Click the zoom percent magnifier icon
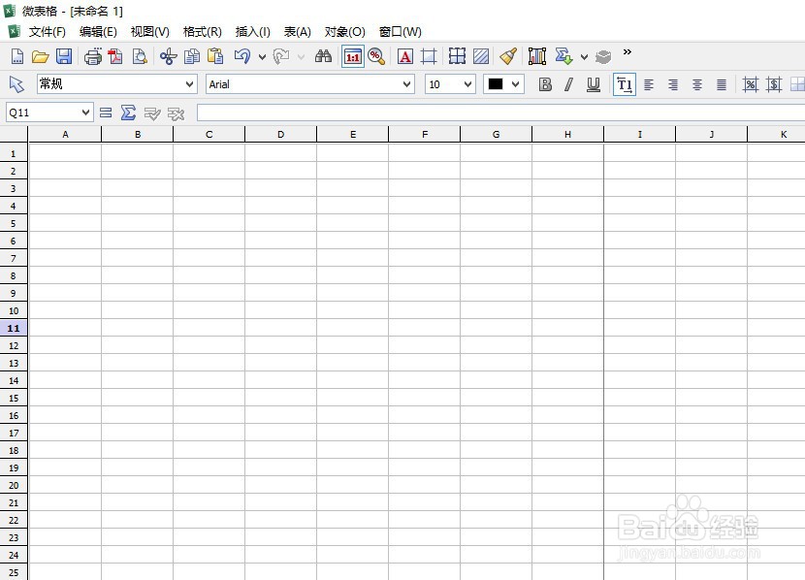 coord(376,56)
